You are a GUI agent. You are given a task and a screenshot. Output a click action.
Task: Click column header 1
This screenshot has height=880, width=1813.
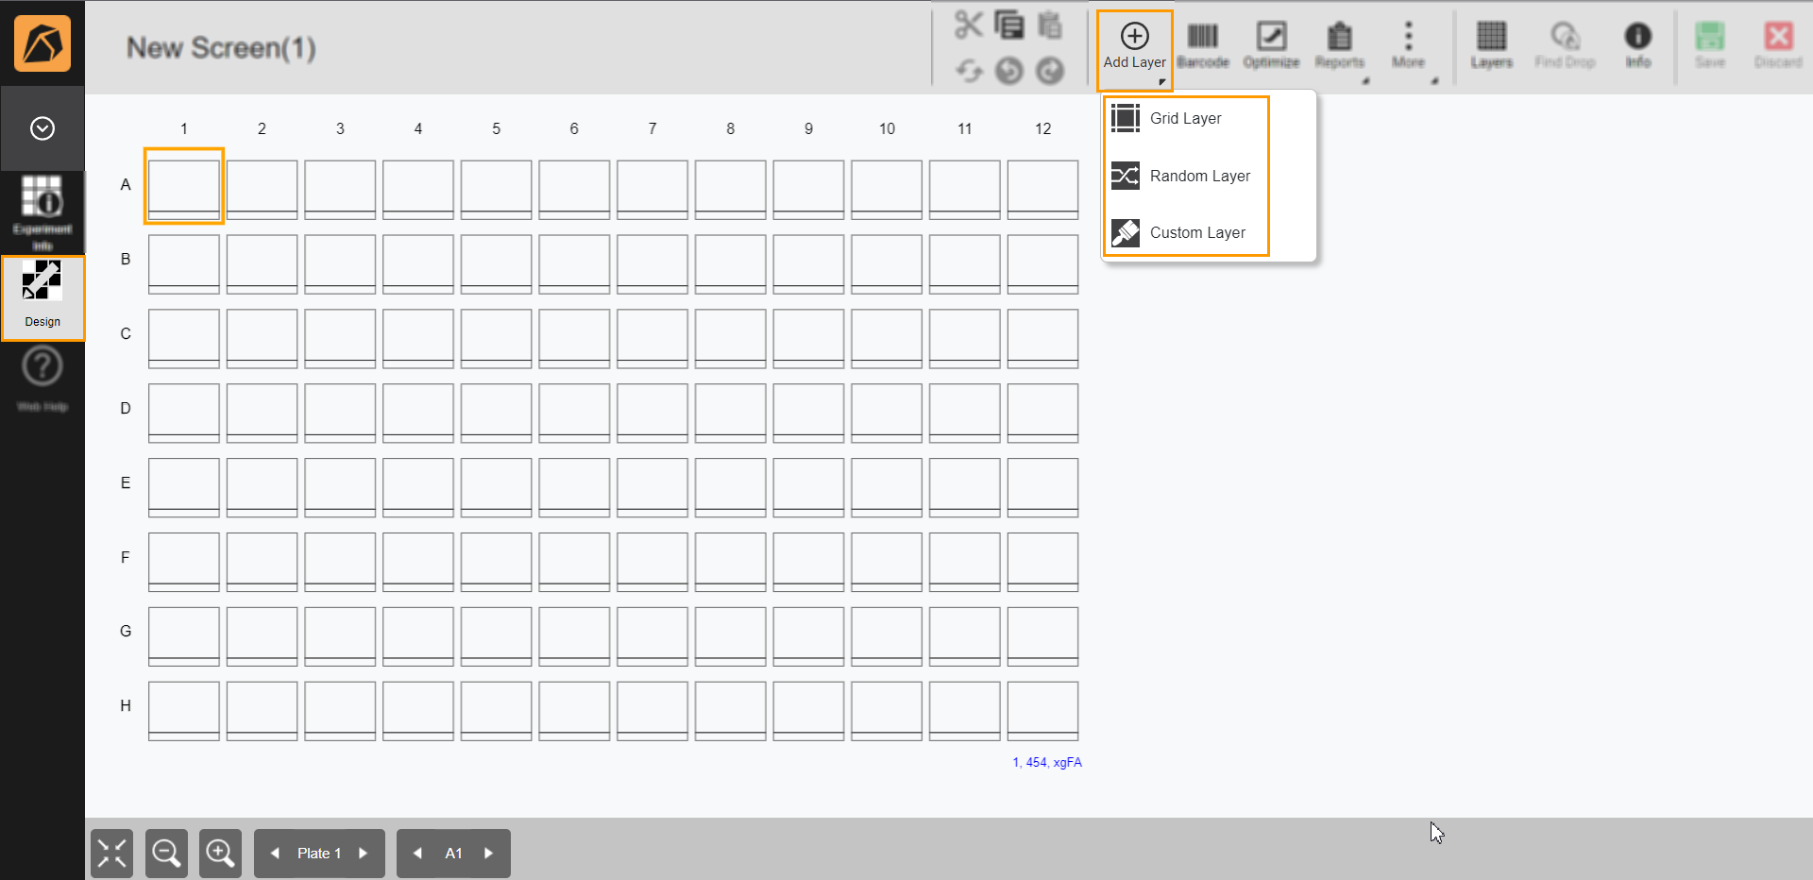click(x=183, y=128)
